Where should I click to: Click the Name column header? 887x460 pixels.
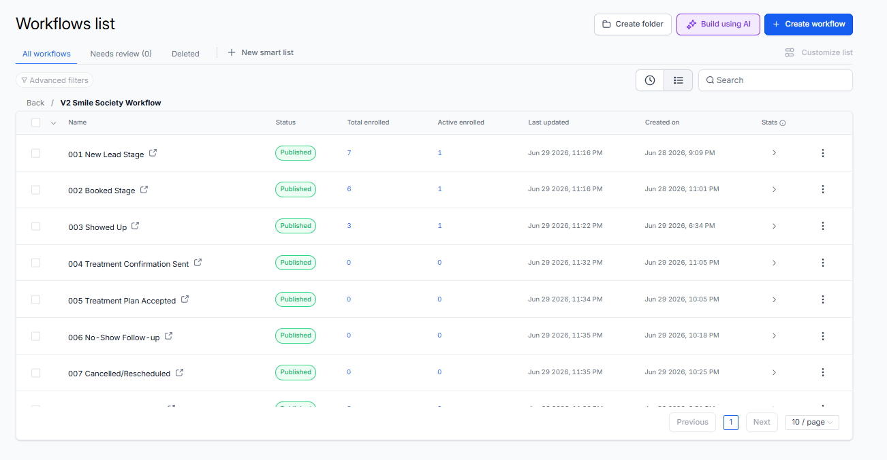click(78, 122)
